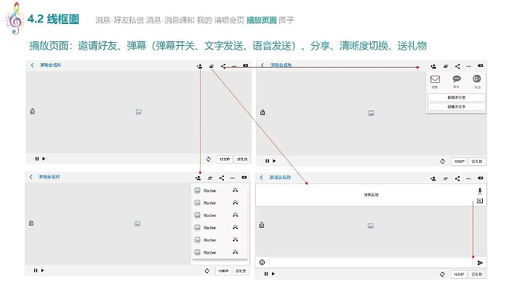Toggle danmaku icon in top-left wireframe toolbar
Screen dimensions: 517x291
[211, 65]
